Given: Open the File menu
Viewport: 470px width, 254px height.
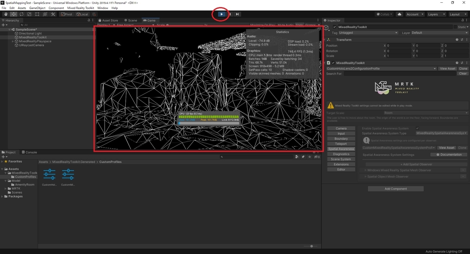Looking at the screenshot, I should [x=4, y=8].
